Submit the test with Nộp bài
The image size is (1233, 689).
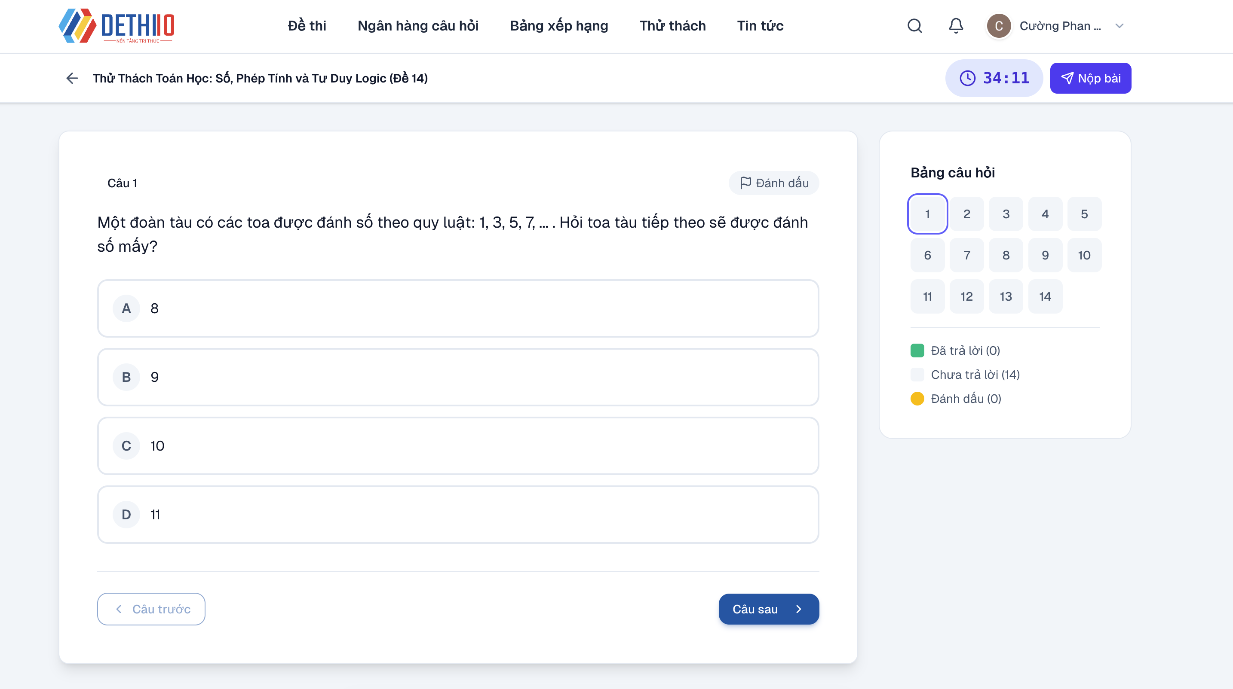pyautogui.click(x=1090, y=78)
